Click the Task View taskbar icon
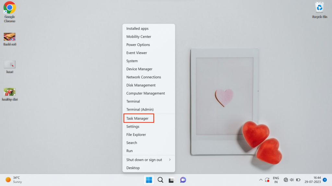This screenshot has width=332, height=186. point(171,180)
